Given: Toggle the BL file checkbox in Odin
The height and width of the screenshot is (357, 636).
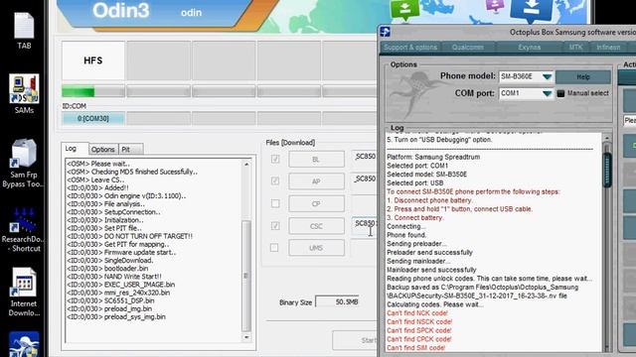Looking at the screenshot, I should (275, 159).
